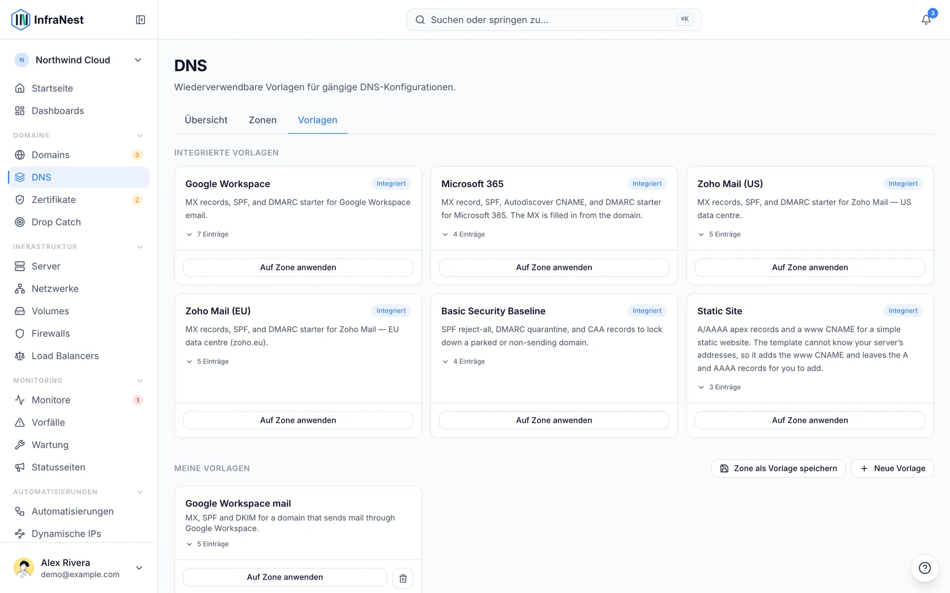950x593 pixels.
Task: Open Northwind Cloud organization switcher
Action: click(79, 60)
